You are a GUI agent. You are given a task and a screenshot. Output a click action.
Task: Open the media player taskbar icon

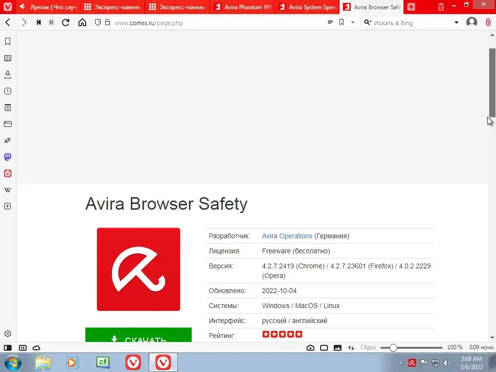coord(73,362)
